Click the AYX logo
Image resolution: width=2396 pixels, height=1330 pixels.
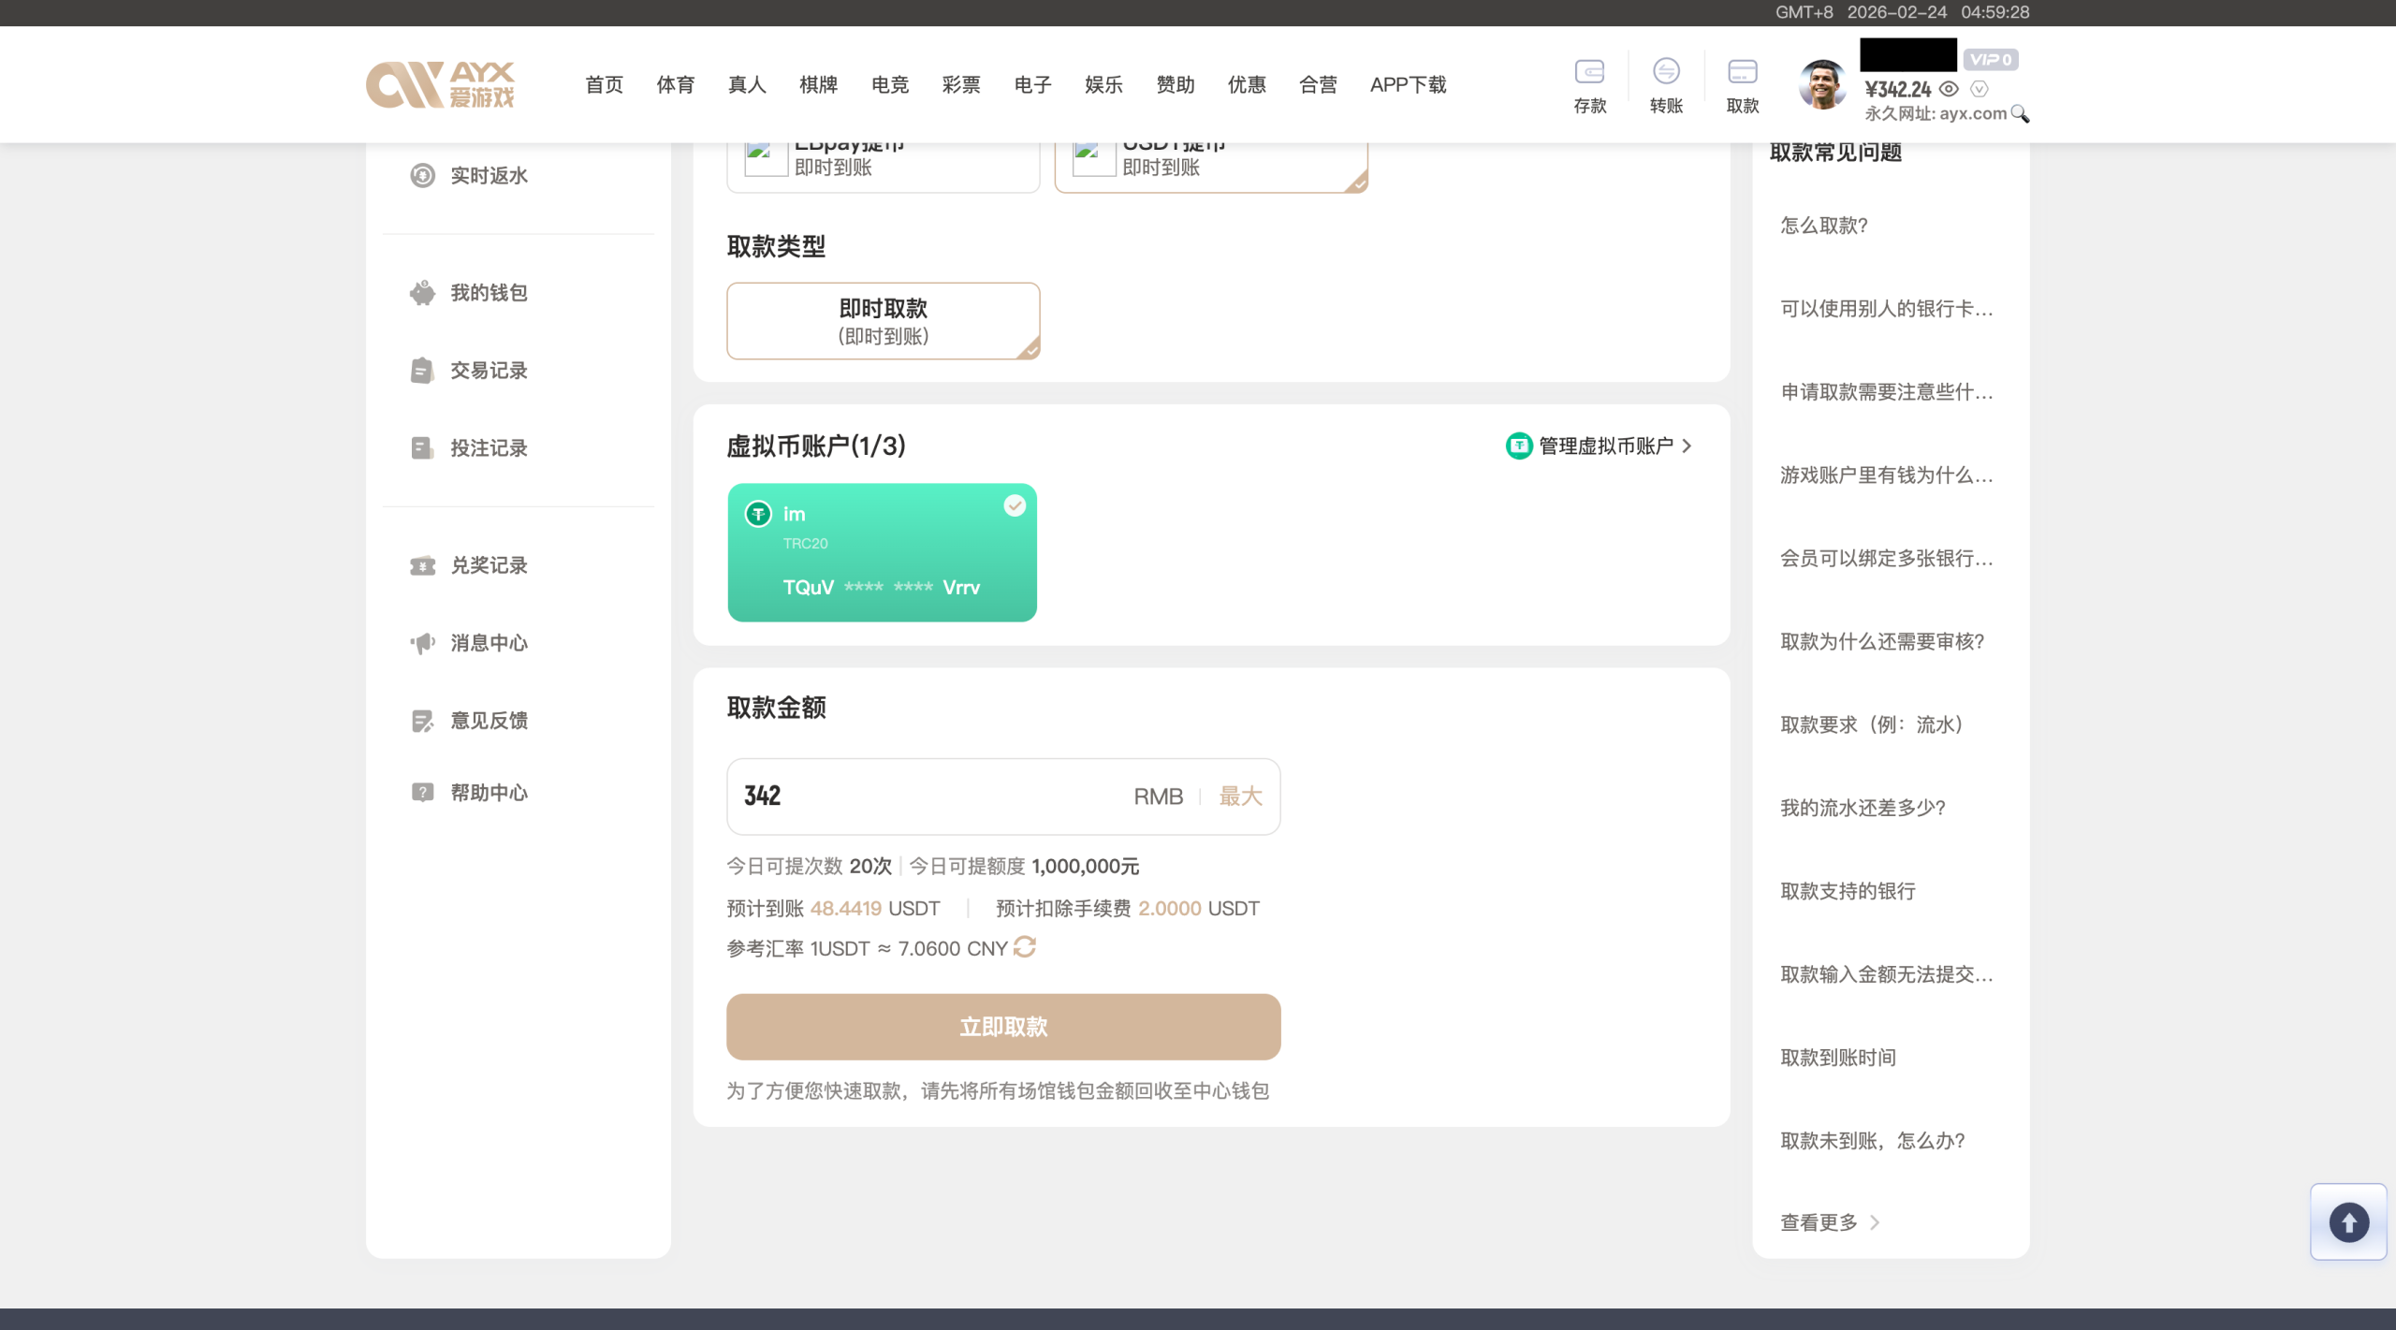point(440,84)
